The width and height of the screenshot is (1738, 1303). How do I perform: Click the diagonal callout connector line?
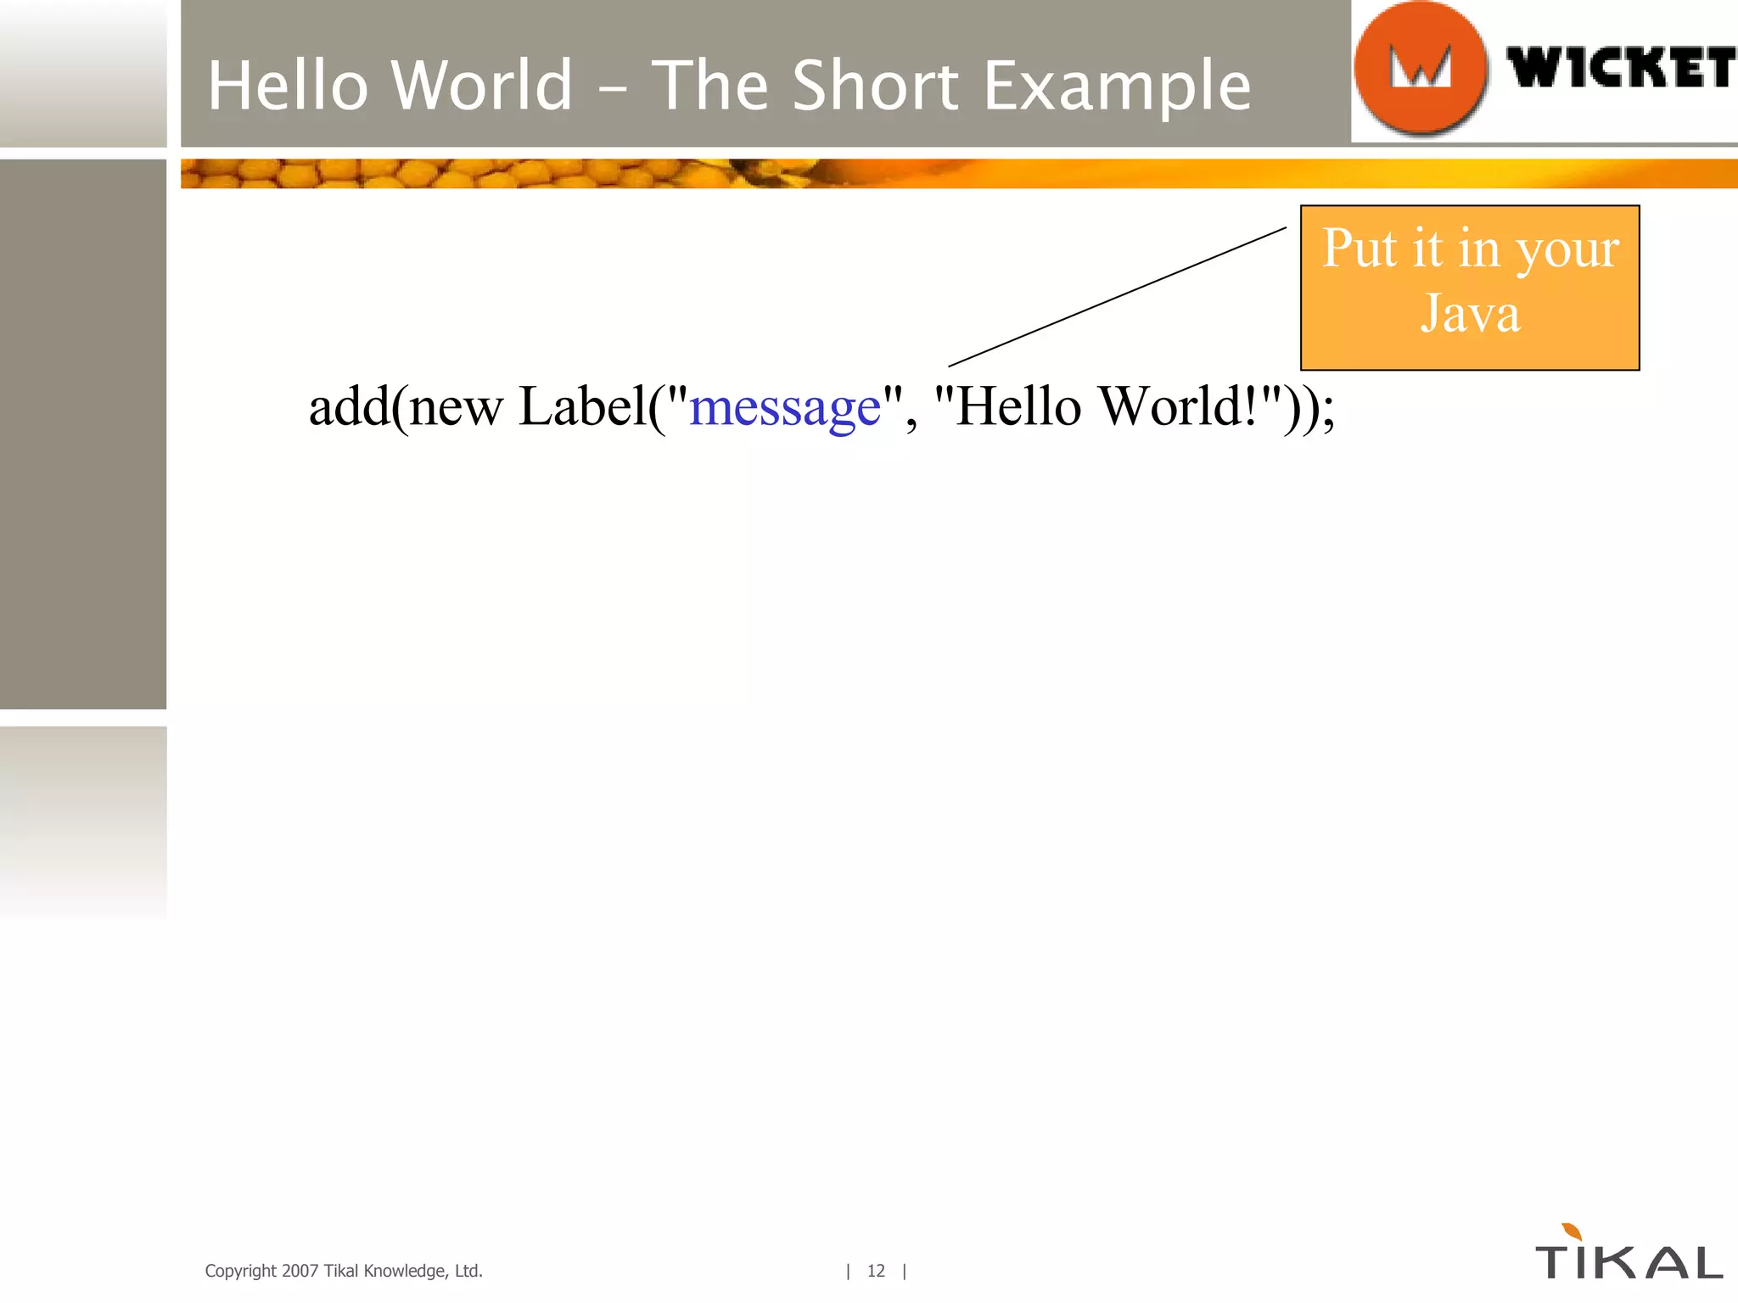click(x=1117, y=297)
